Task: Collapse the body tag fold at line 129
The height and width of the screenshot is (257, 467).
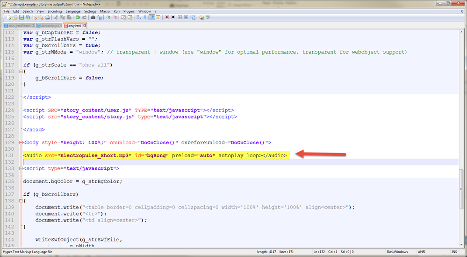Action: (x=20, y=142)
